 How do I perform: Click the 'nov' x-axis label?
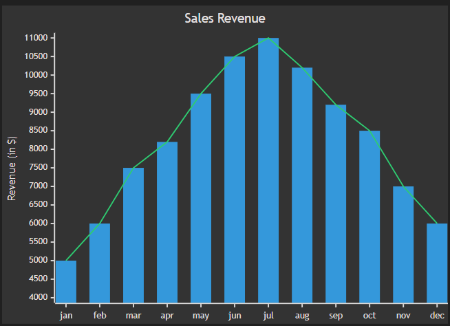[403, 316]
